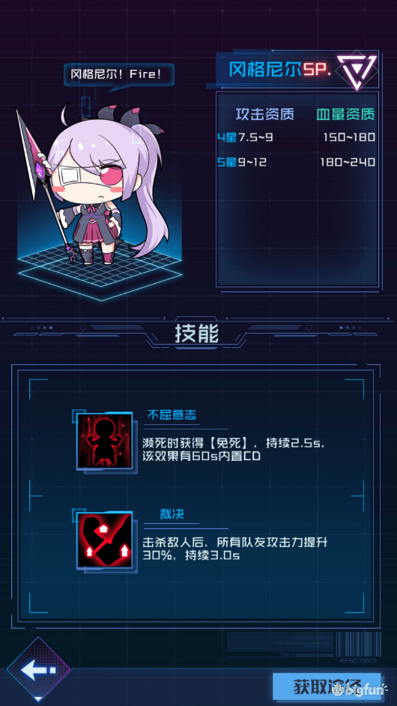Tap the 冈格尼尔SP. name banner
This screenshot has width=397, height=706.
pyautogui.click(x=280, y=70)
